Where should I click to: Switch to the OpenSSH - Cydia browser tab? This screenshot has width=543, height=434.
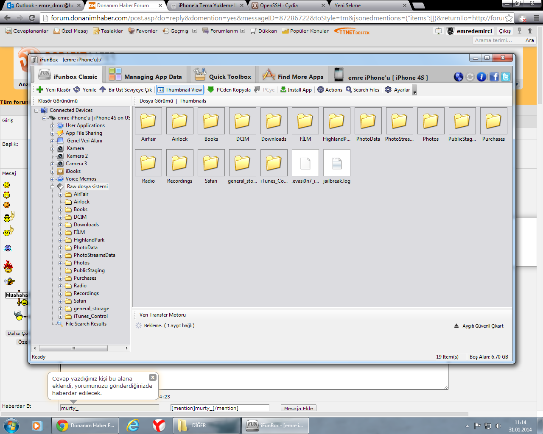(288, 6)
